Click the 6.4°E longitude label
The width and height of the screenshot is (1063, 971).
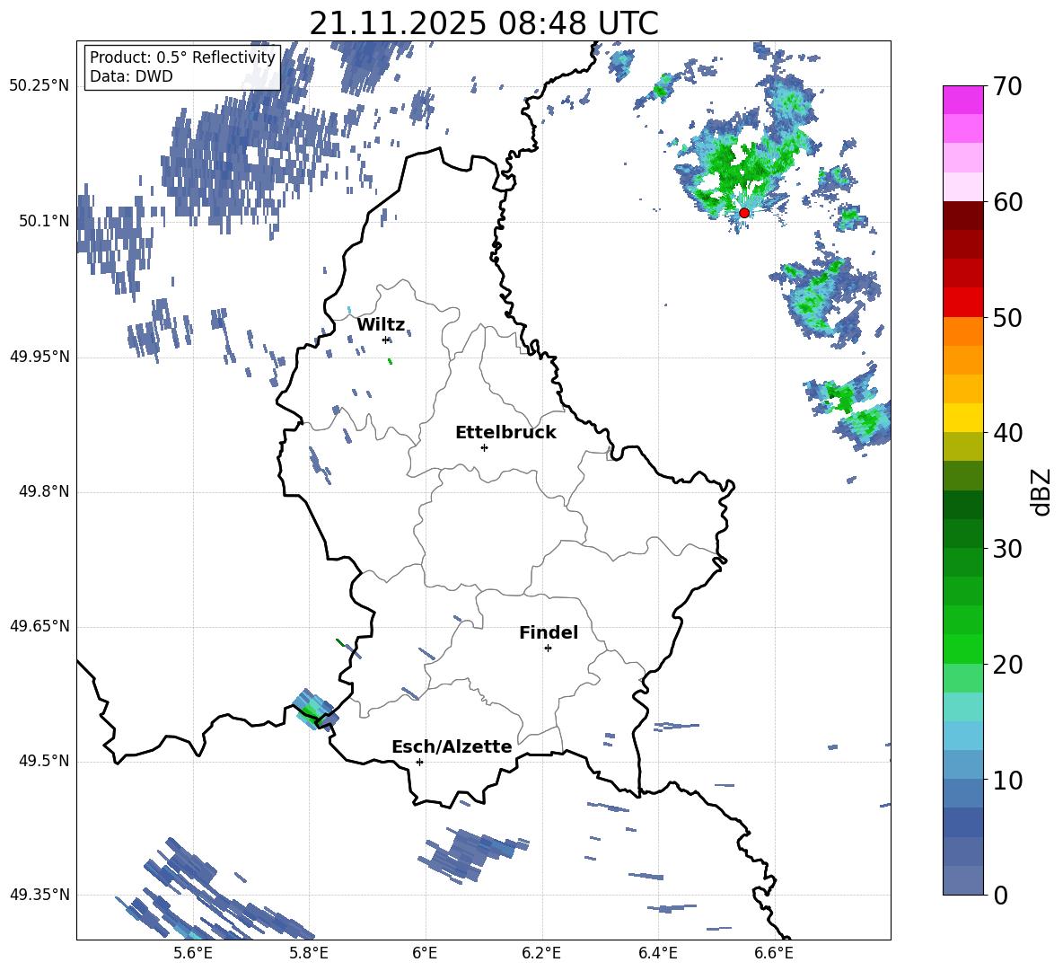tap(657, 953)
